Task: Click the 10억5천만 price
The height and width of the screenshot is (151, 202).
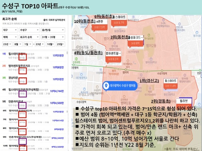Action: point(58,79)
